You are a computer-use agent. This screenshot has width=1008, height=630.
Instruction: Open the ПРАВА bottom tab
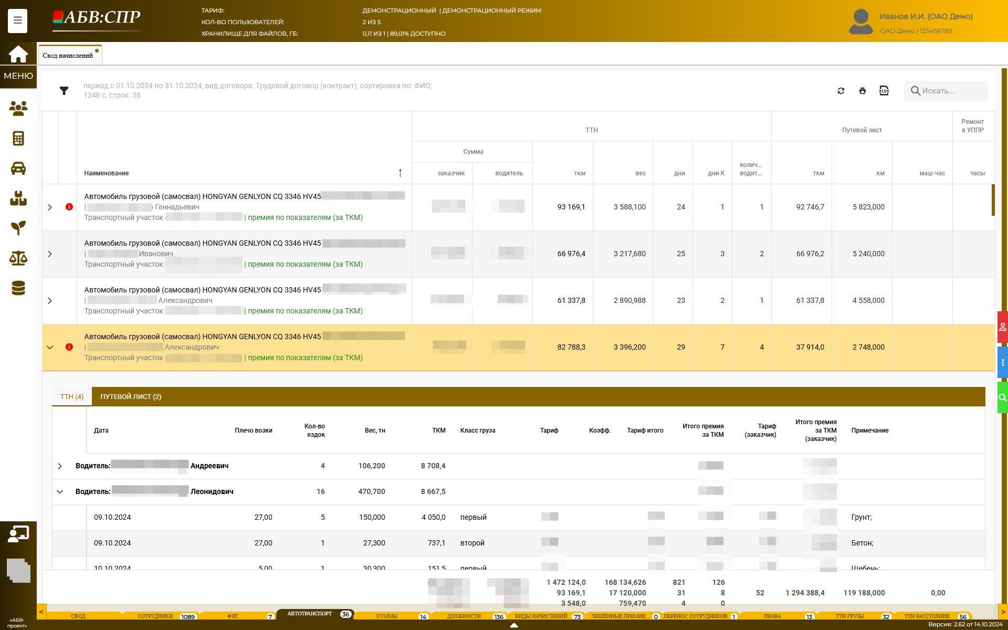tap(777, 616)
